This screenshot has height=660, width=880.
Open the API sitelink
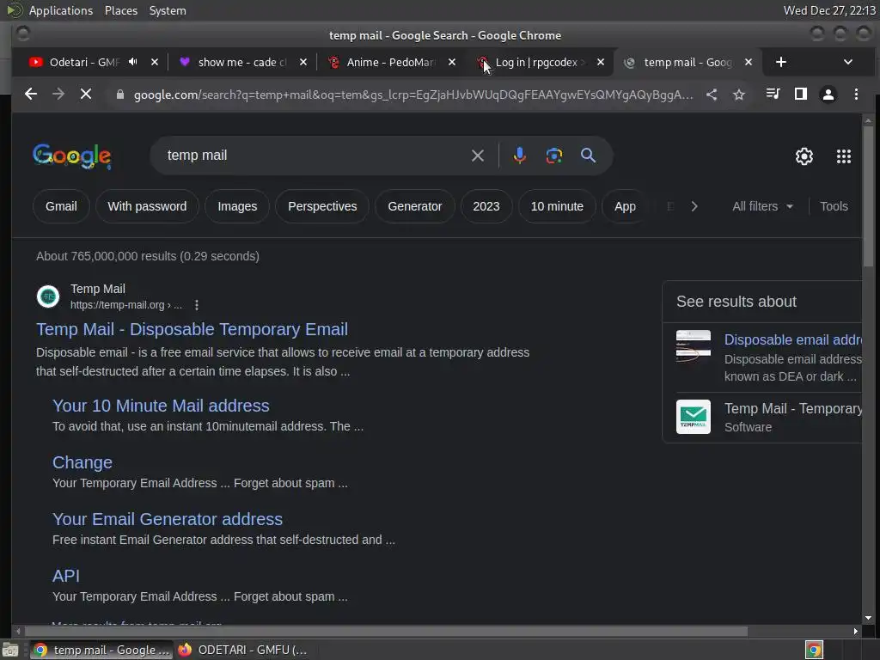click(x=66, y=576)
